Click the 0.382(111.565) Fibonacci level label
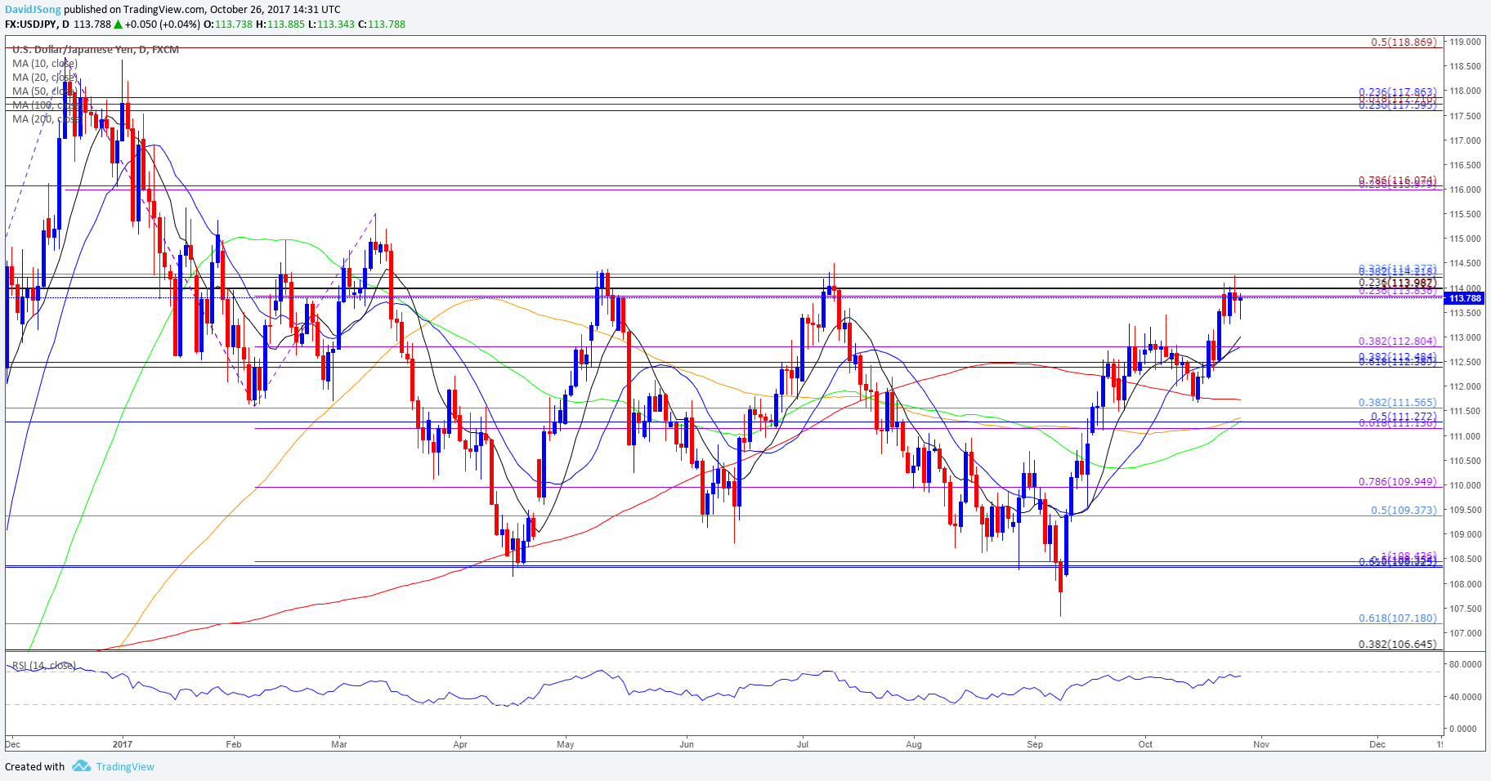The image size is (1491, 781). [1397, 403]
